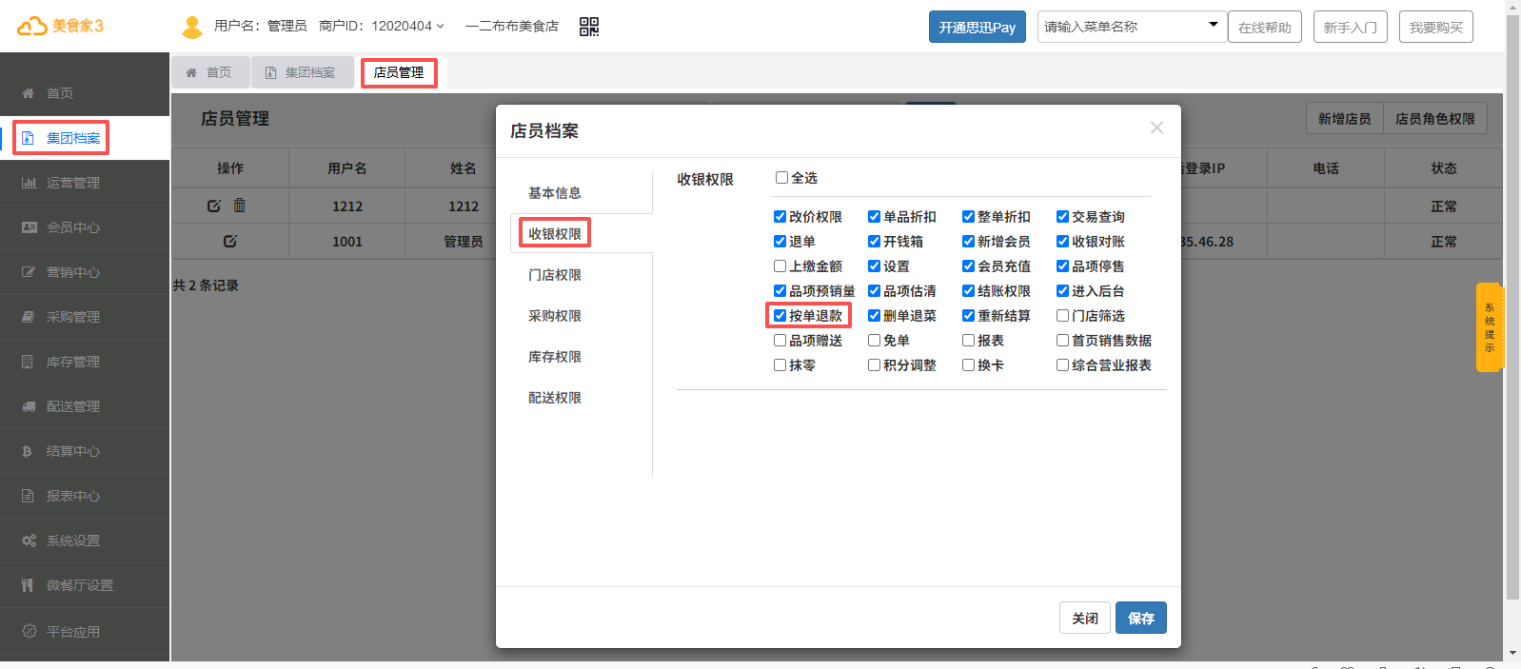Click the user avatar icon in header
This screenshot has height=669, width=1521.
click(x=192, y=27)
